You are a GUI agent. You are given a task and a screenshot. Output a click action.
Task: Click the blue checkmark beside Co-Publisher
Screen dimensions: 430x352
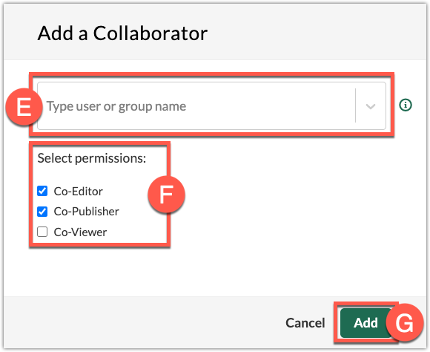pyautogui.click(x=42, y=212)
